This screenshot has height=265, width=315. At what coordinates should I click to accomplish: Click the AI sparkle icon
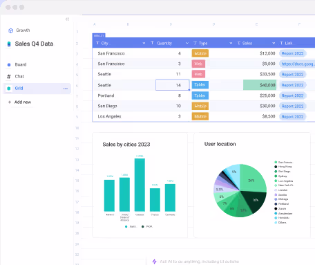click(x=155, y=262)
